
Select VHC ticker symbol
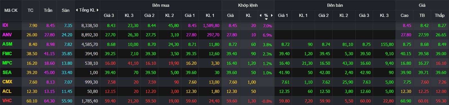pos(7,101)
